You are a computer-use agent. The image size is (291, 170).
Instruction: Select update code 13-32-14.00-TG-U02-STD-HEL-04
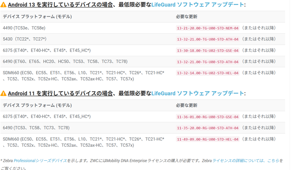(208, 73)
